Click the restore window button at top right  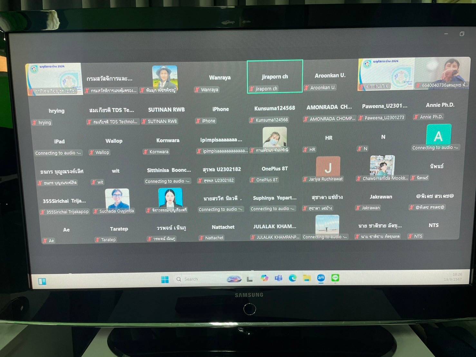[x=462, y=34]
